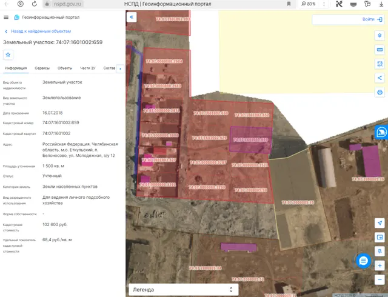Collapse the info side panel

[132, 17]
